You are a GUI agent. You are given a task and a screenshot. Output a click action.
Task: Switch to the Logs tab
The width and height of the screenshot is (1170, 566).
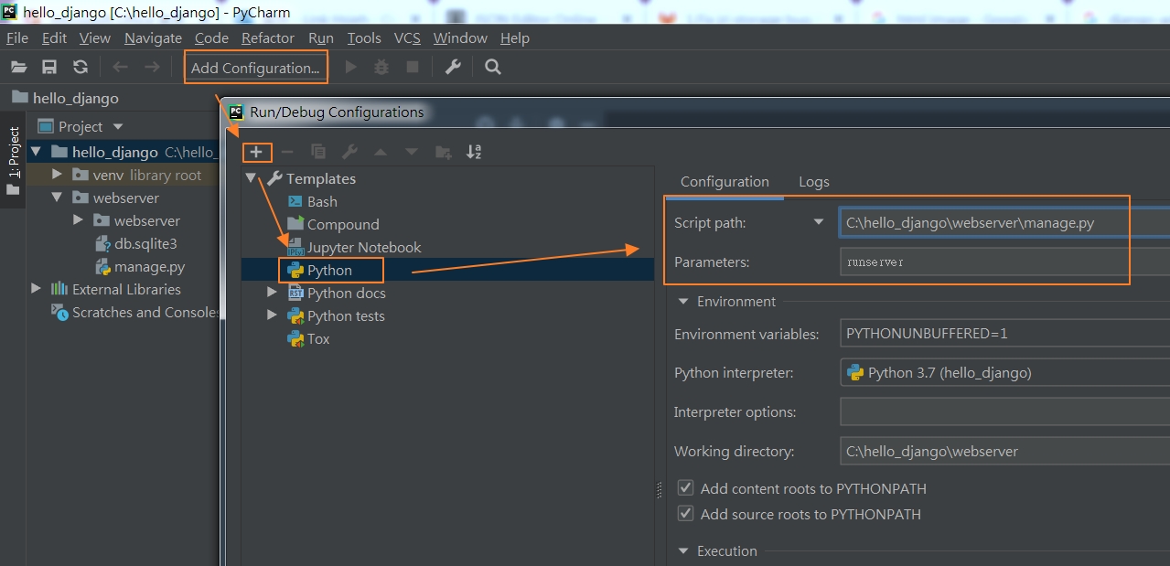click(x=812, y=181)
